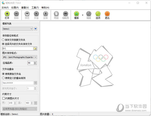Open the New#### rename rule dropdown arrow
This screenshot has width=151, height=116.
pyautogui.click(x=36, y=83)
